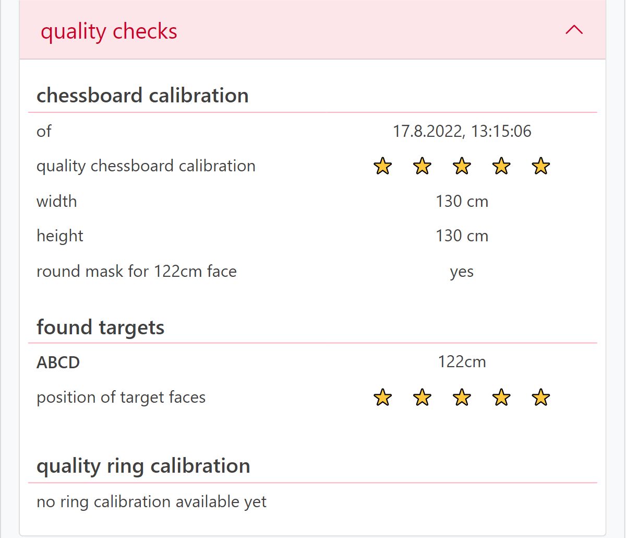Click fourth star of chessboard calibration quality
The height and width of the screenshot is (538, 626).
tap(501, 167)
